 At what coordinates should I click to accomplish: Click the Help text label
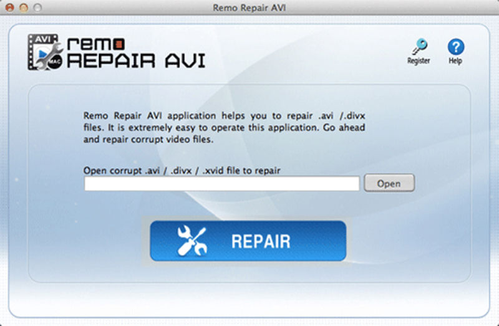455,60
